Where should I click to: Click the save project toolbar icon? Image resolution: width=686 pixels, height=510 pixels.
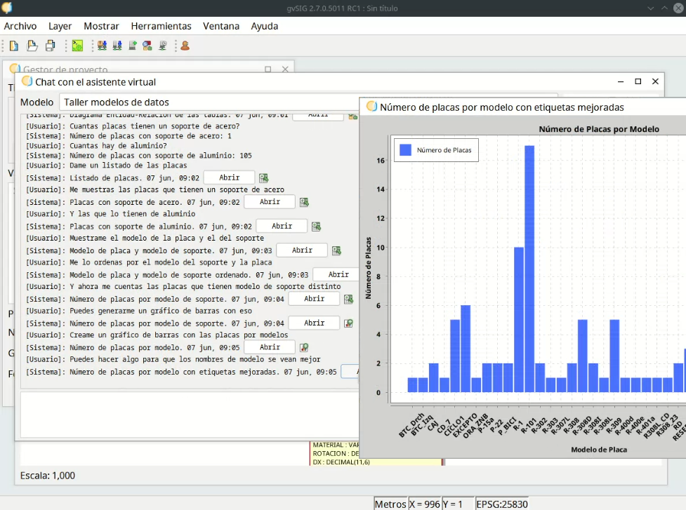pos(51,46)
